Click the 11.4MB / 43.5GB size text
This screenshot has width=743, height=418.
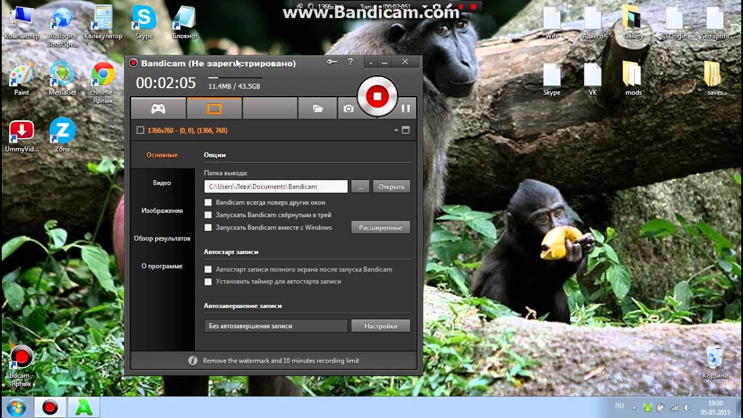click(x=234, y=87)
